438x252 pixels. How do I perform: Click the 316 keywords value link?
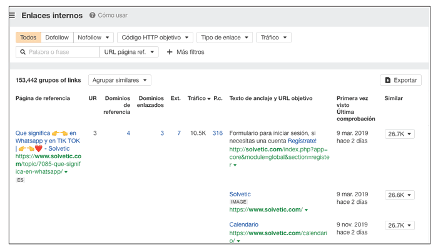pos(218,133)
